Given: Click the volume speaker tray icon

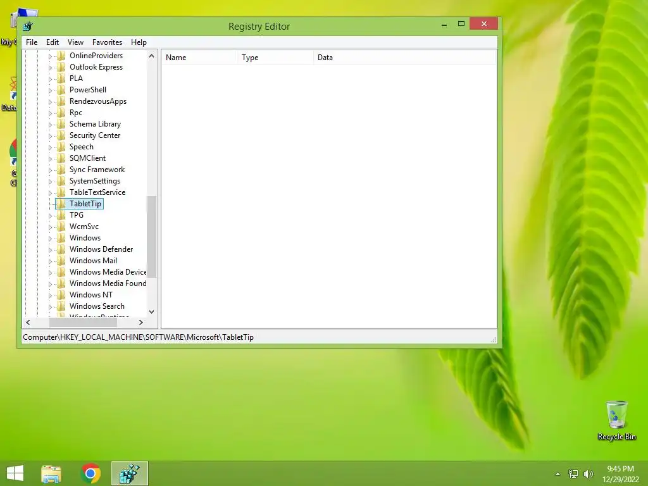Looking at the screenshot, I should tap(588, 473).
